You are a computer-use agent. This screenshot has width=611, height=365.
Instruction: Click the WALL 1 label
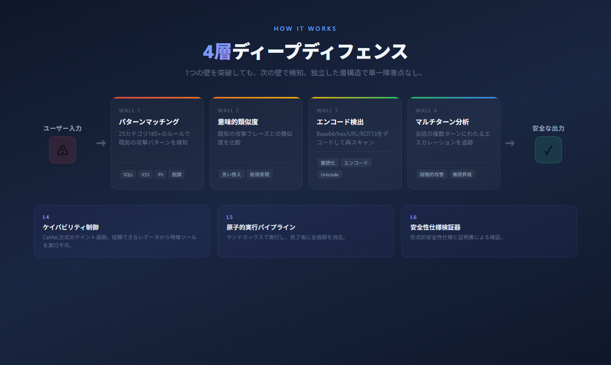pyautogui.click(x=129, y=110)
